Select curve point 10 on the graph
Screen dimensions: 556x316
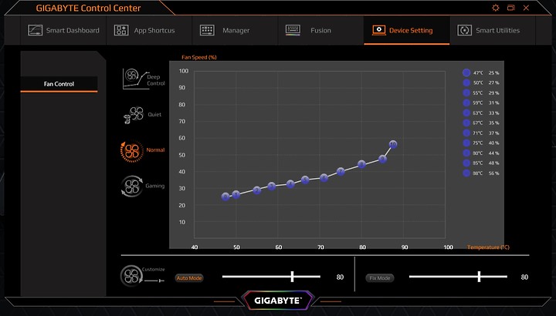click(393, 144)
